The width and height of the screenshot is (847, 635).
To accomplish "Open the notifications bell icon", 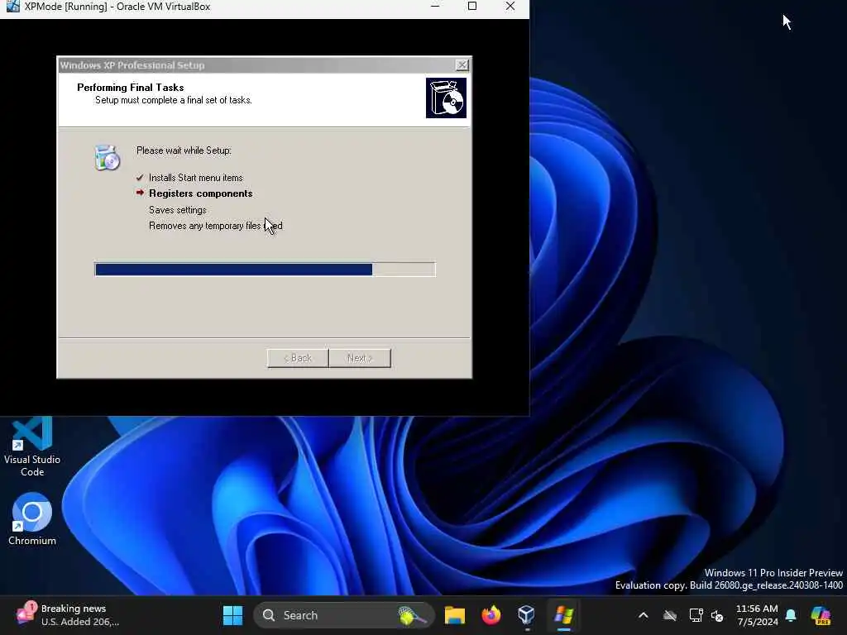I will point(791,615).
